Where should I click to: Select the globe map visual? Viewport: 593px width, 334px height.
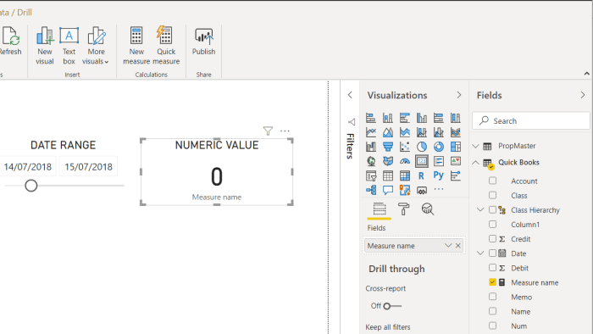pyautogui.click(x=371, y=161)
